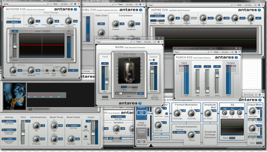
Task: Click the plus preset button in Warm toolbar
Action: click(134, 42)
